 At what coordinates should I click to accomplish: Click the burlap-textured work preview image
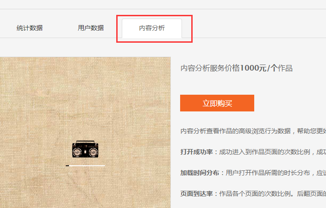pyautogui.click(x=85, y=132)
